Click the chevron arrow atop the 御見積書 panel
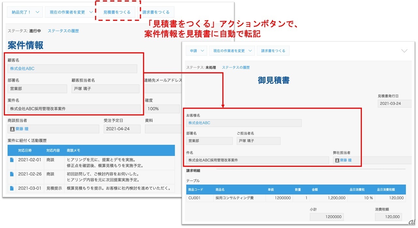Screen dimensions: 418x228 [404, 51]
